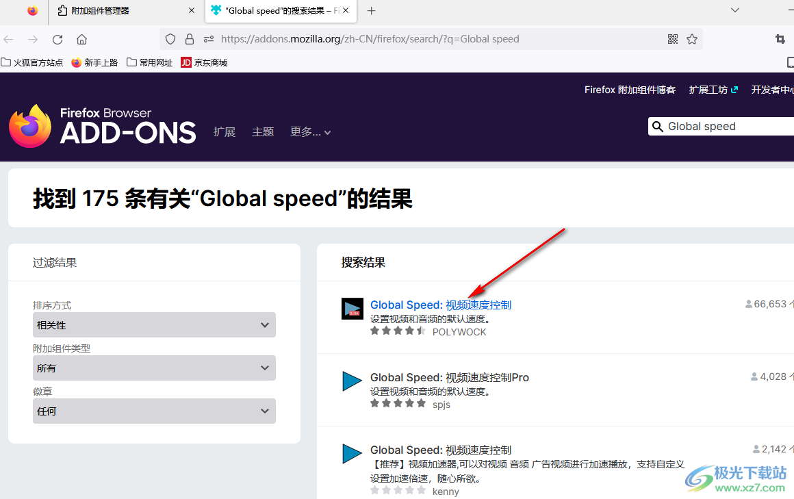Open the 京东商城 bookmark
Image resolution: width=794 pixels, height=499 pixels.
[205, 62]
